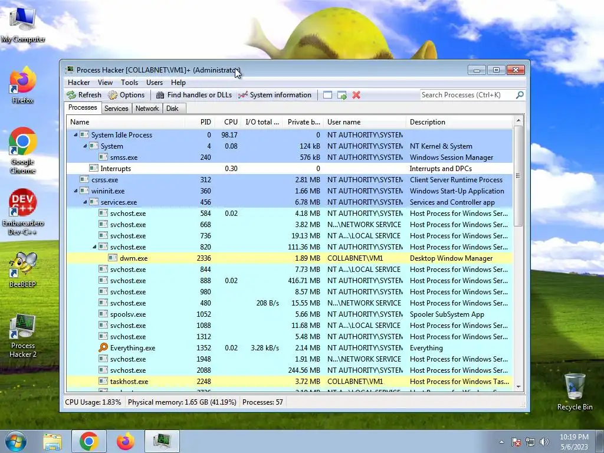Select the csrss.exe process row

[x=290, y=179]
